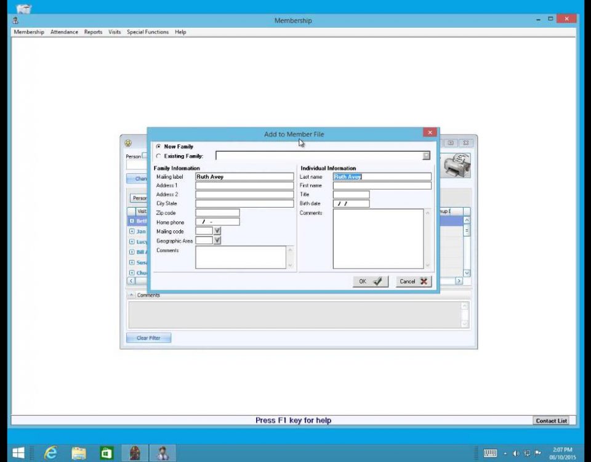Expand the Lucy row in contact list
Viewport: 591px width, 462px height.
tap(132, 241)
